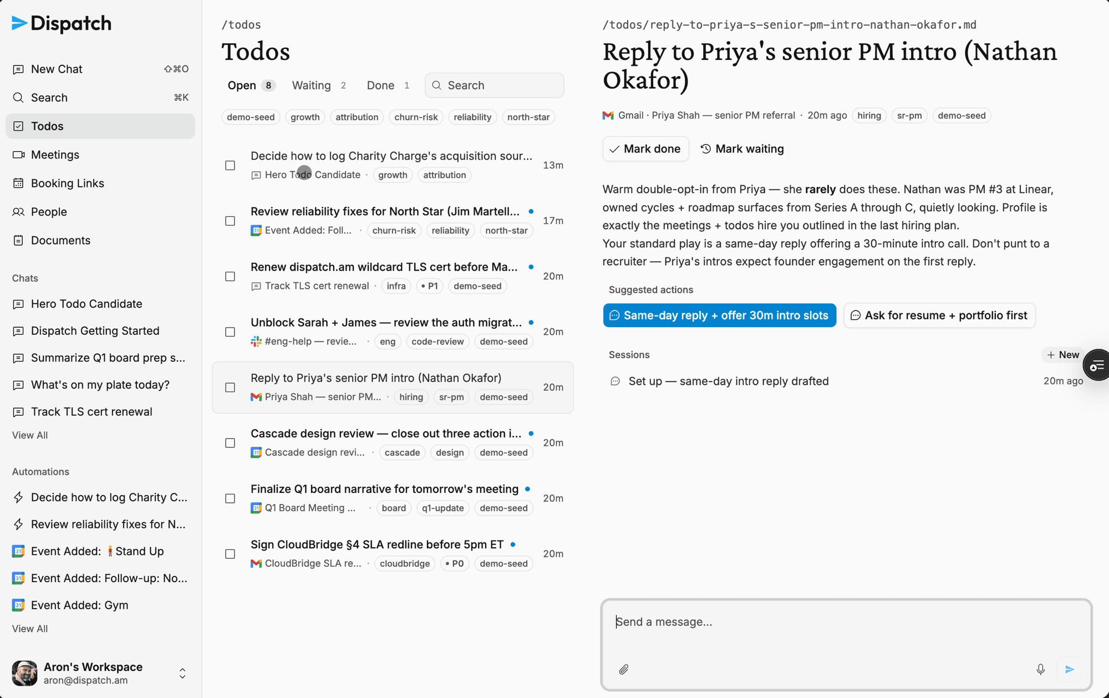Switch to the Open todos tab
Screen dimensions: 1109x698
pyautogui.click(x=251, y=85)
